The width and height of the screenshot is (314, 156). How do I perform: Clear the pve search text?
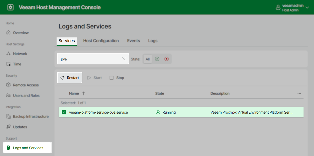[x=123, y=59]
